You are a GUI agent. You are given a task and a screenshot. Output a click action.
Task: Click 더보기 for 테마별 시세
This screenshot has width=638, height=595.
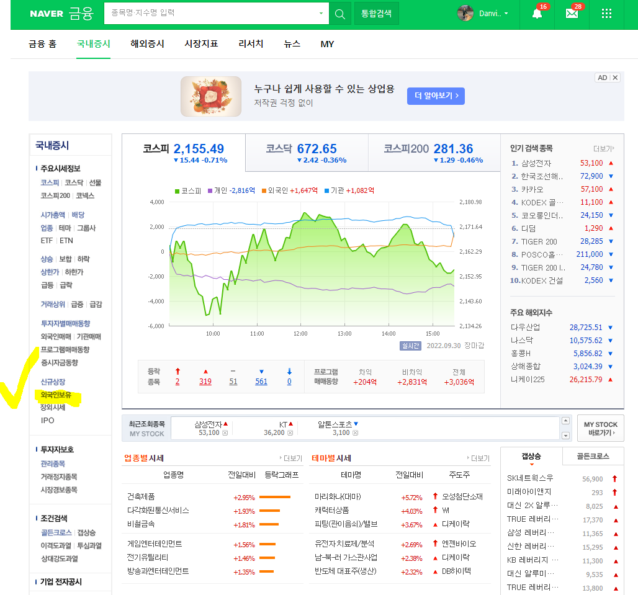(x=478, y=459)
